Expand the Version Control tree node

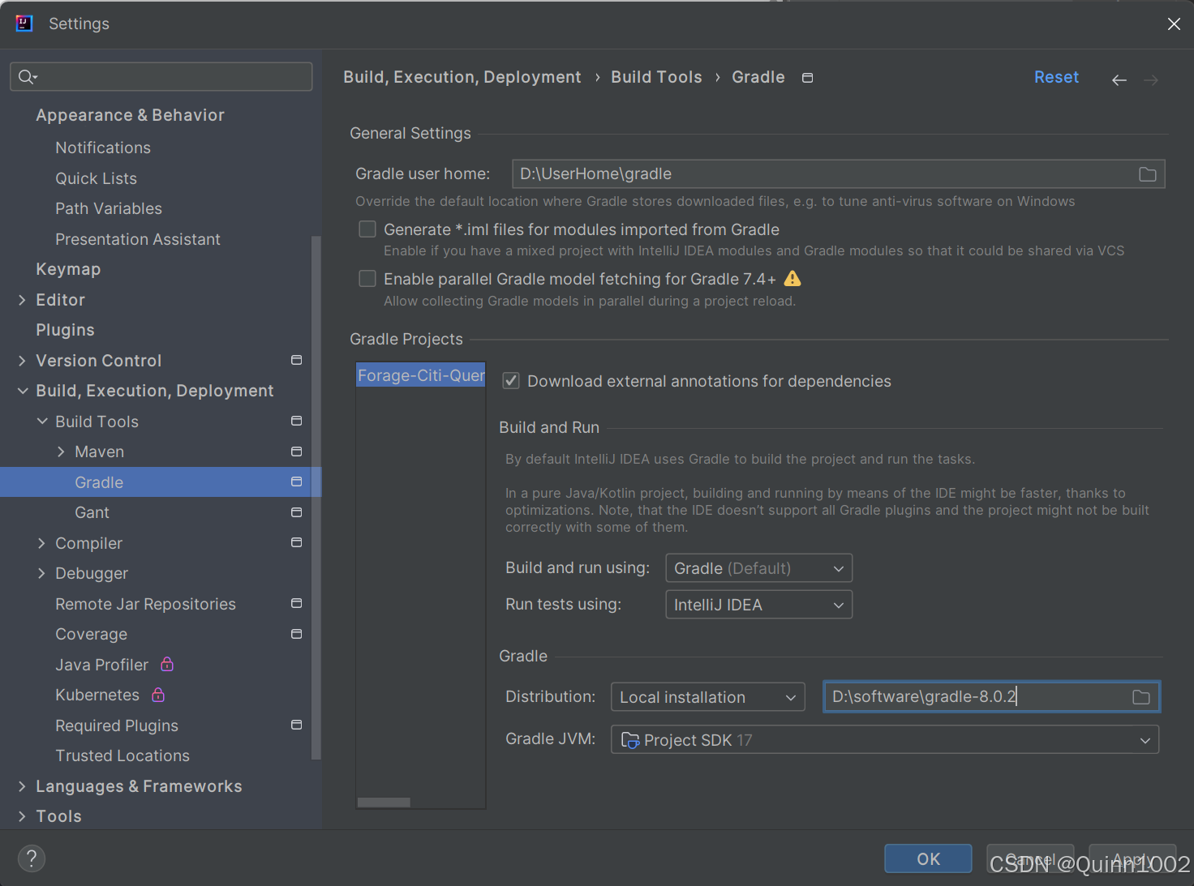click(22, 361)
